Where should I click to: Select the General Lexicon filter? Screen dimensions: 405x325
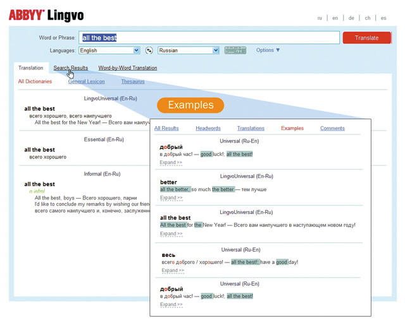86,81
